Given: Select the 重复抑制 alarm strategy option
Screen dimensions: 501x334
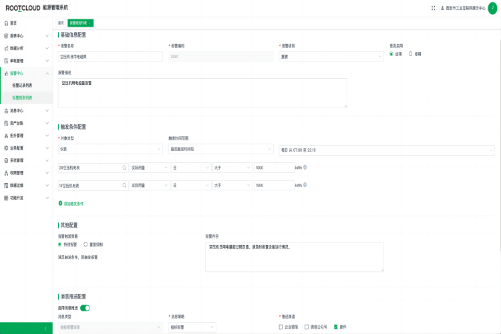Looking at the screenshot, I should [86, 244].
